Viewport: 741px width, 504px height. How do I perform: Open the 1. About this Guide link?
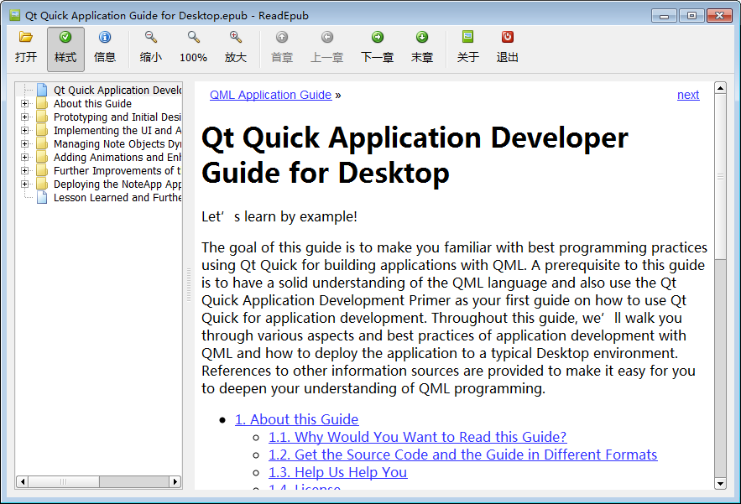(297, 419)
